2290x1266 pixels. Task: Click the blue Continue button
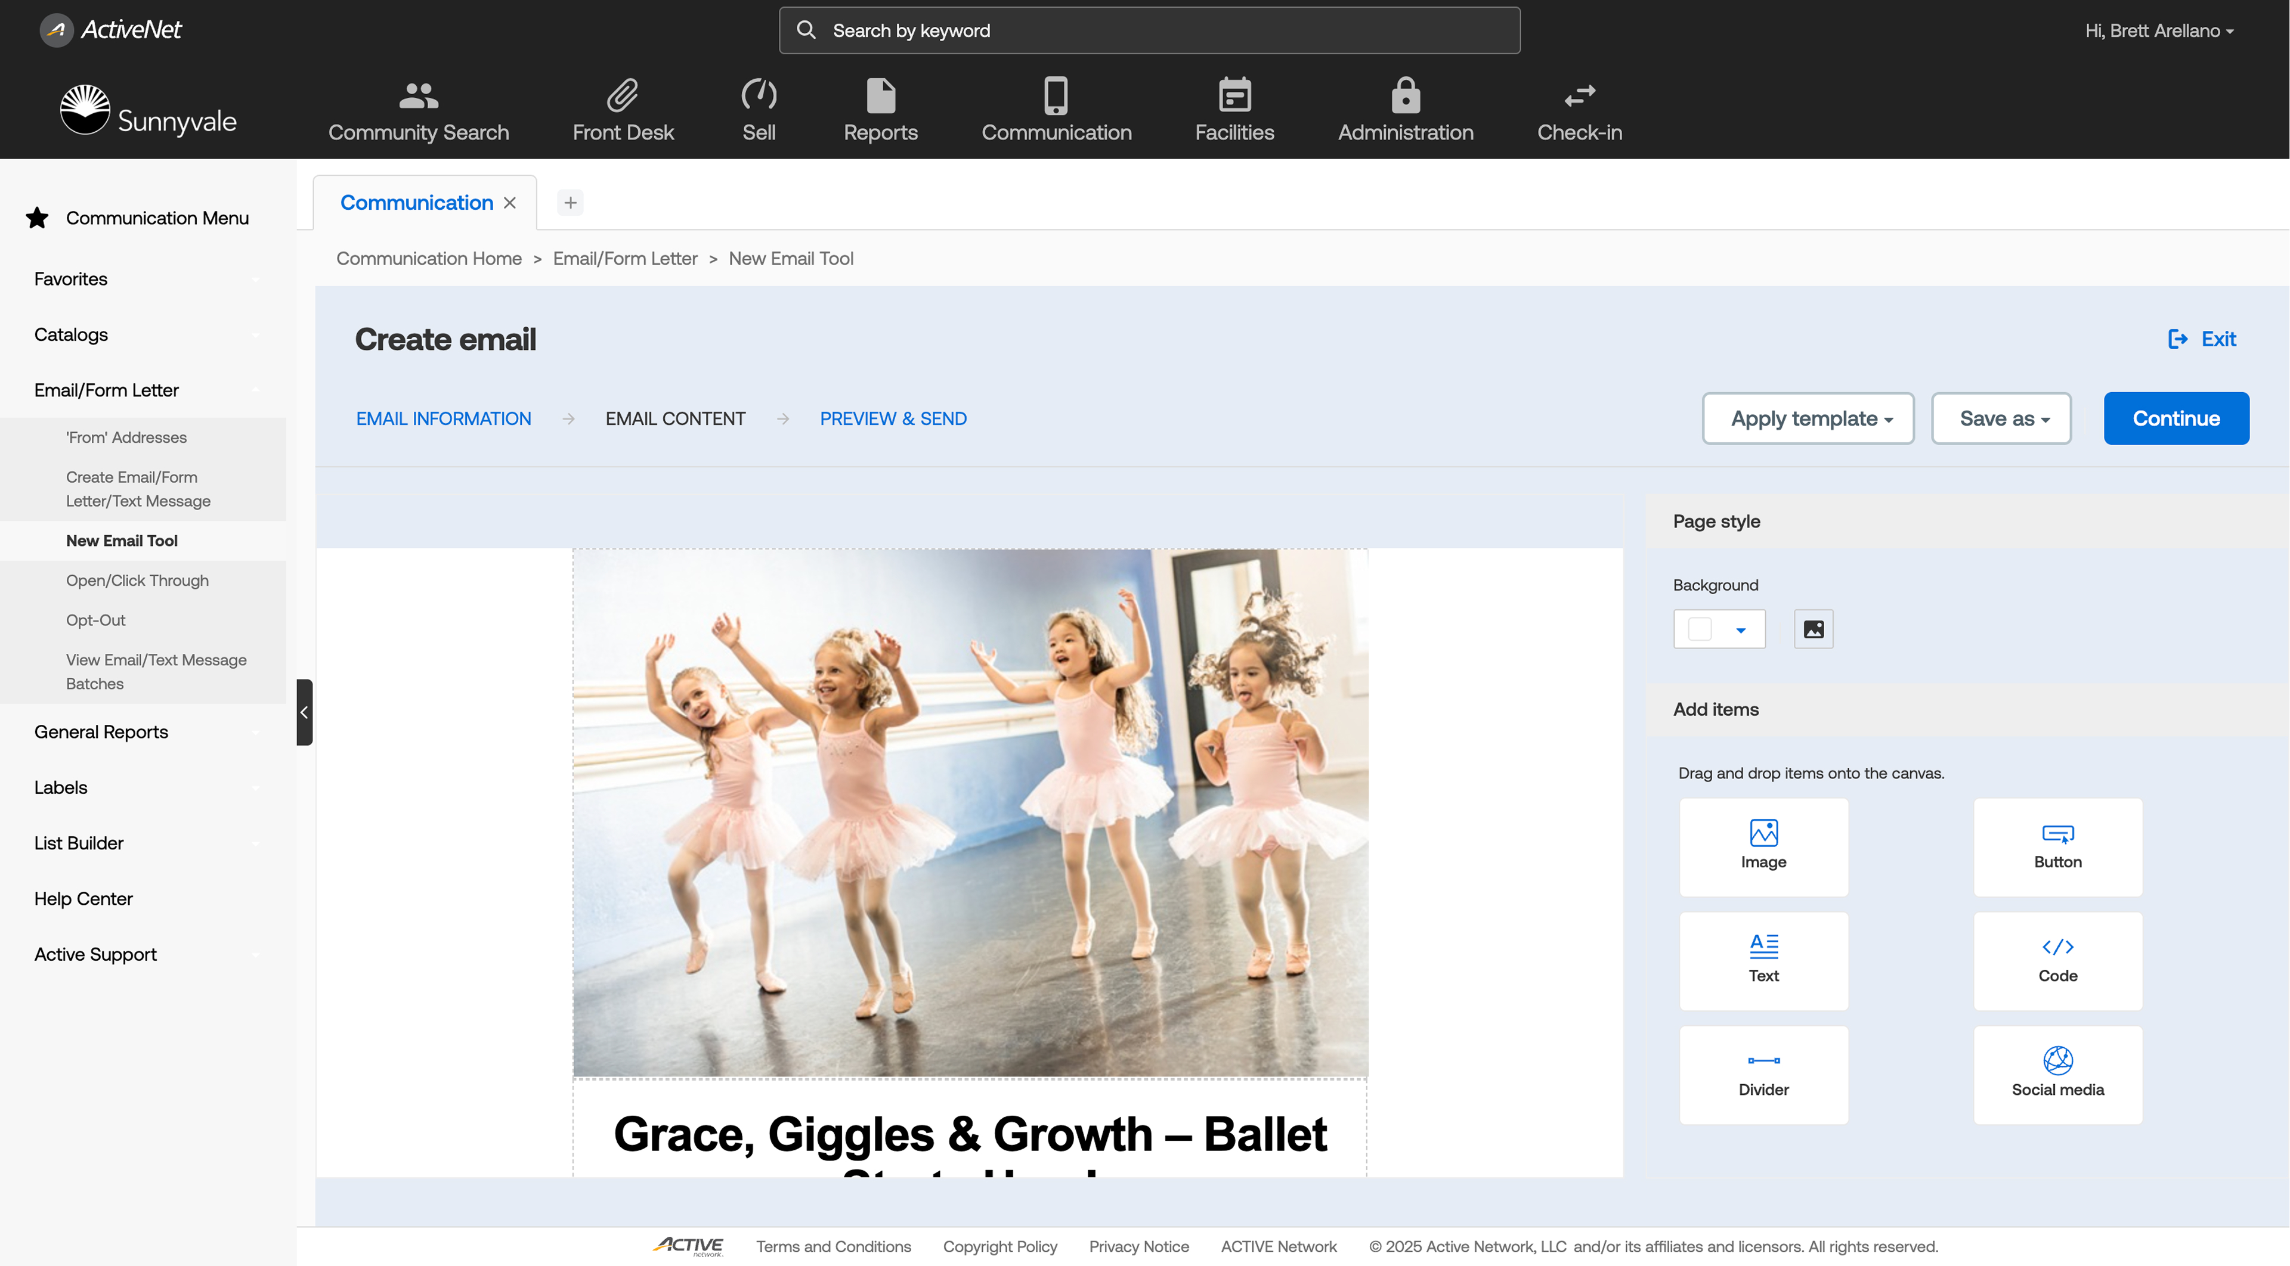tap(2175, 418)
